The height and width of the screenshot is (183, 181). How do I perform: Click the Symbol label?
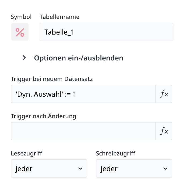click(x=21, y=17)
